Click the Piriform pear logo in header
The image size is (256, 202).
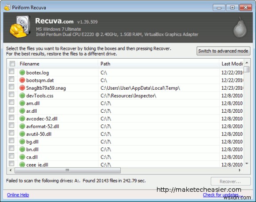240,27
